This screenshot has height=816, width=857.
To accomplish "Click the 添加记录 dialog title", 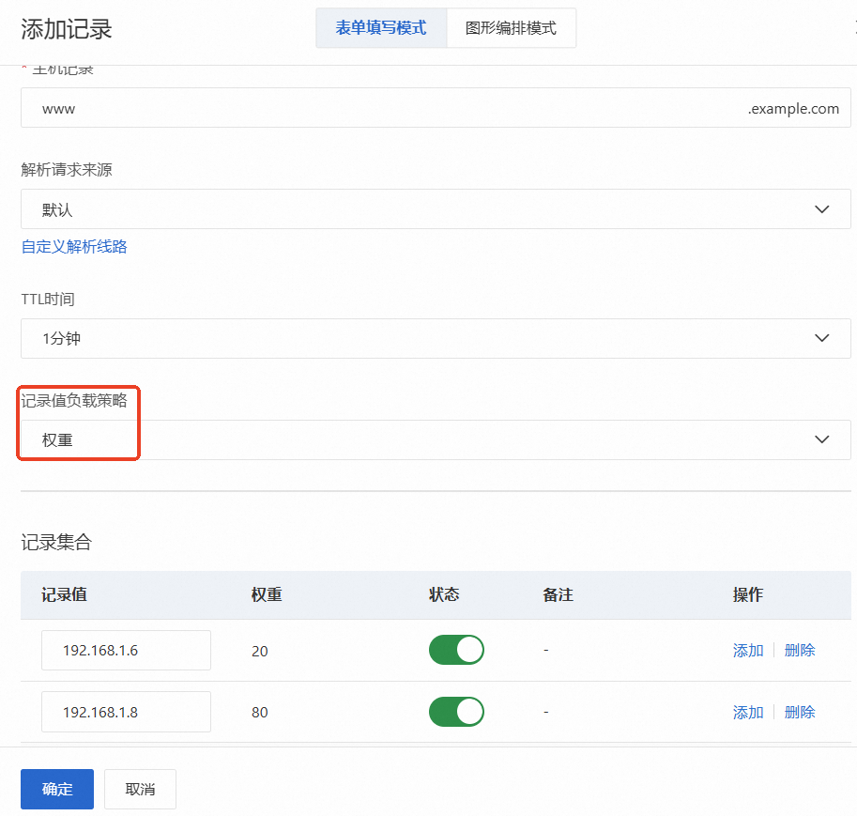I will [66, 29].
